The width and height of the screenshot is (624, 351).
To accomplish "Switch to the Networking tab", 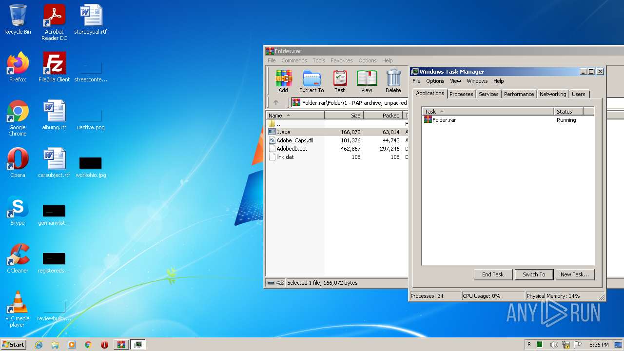I will point(553,94).
